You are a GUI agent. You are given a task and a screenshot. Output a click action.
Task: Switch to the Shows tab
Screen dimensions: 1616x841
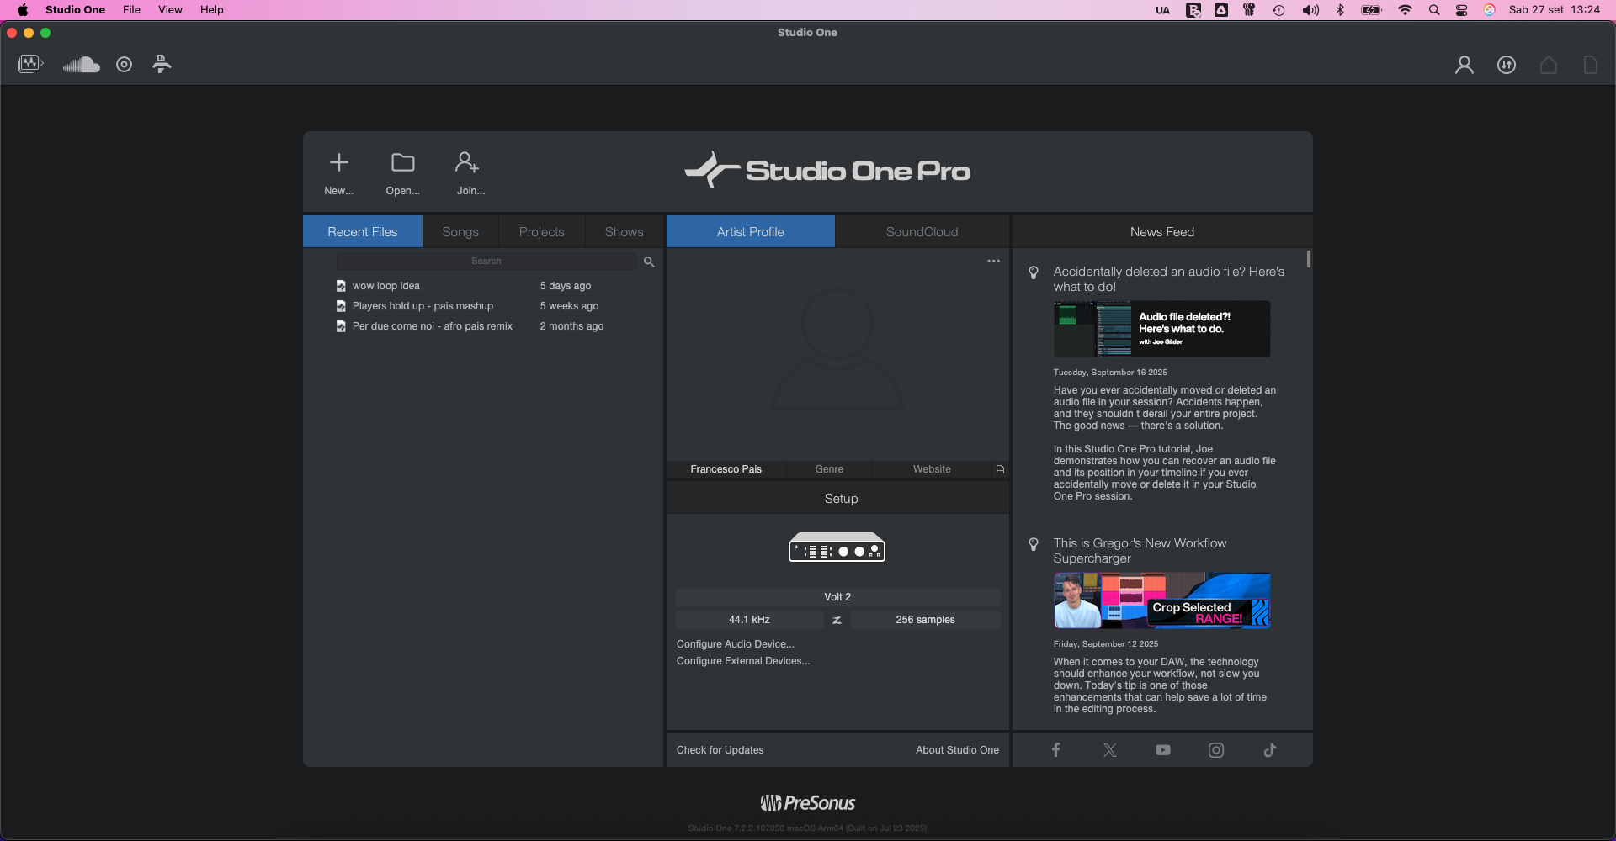(x=624, y=232)
